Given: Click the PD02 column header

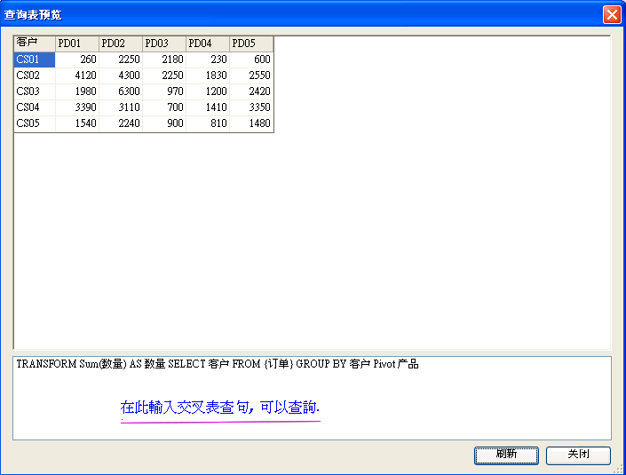Looking at the screenshot, I should (x=120, y=44).
